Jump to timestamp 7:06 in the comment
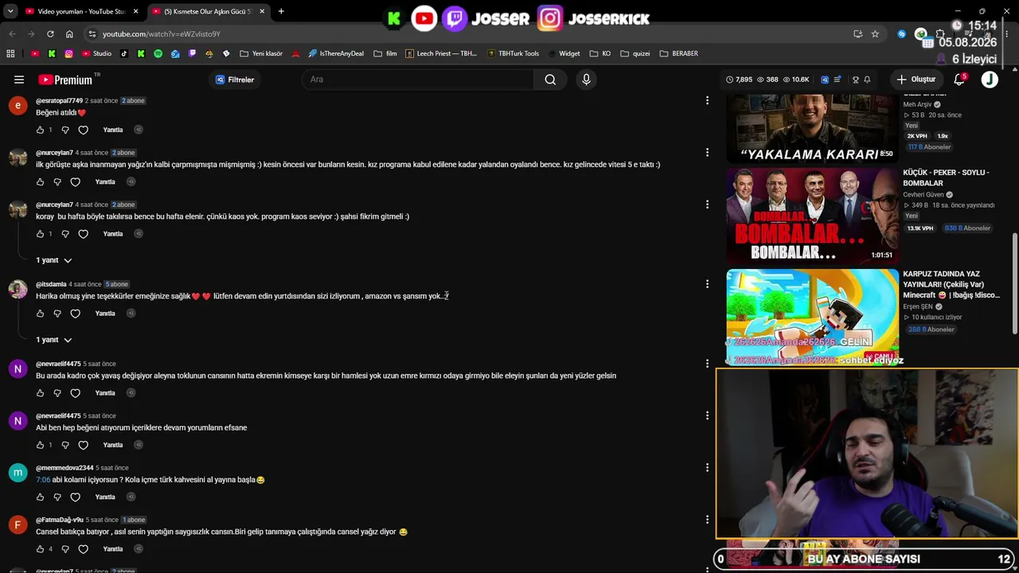 [43, 480]
